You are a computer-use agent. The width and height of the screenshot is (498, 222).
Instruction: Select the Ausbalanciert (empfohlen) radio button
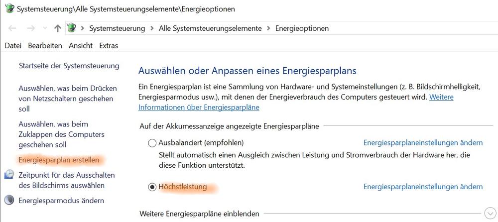coord(152,143)
